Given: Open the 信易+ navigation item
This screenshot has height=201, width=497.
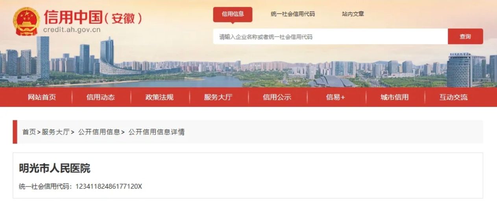Looking at the screenshot, I should pos(336,97).
